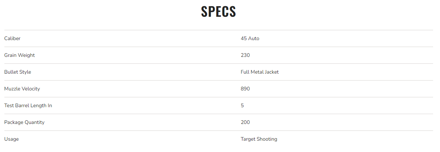Click the Caliber label
The width and height of the screenshot is (440, 152).
click(x=12, y=38)
